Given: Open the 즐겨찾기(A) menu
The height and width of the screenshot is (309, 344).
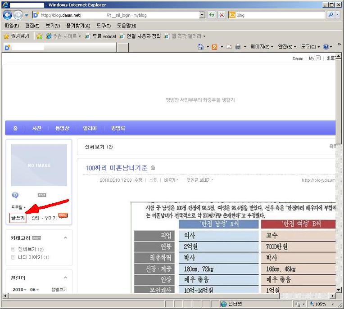Looking at the screenshot, I should click(78, 26).
